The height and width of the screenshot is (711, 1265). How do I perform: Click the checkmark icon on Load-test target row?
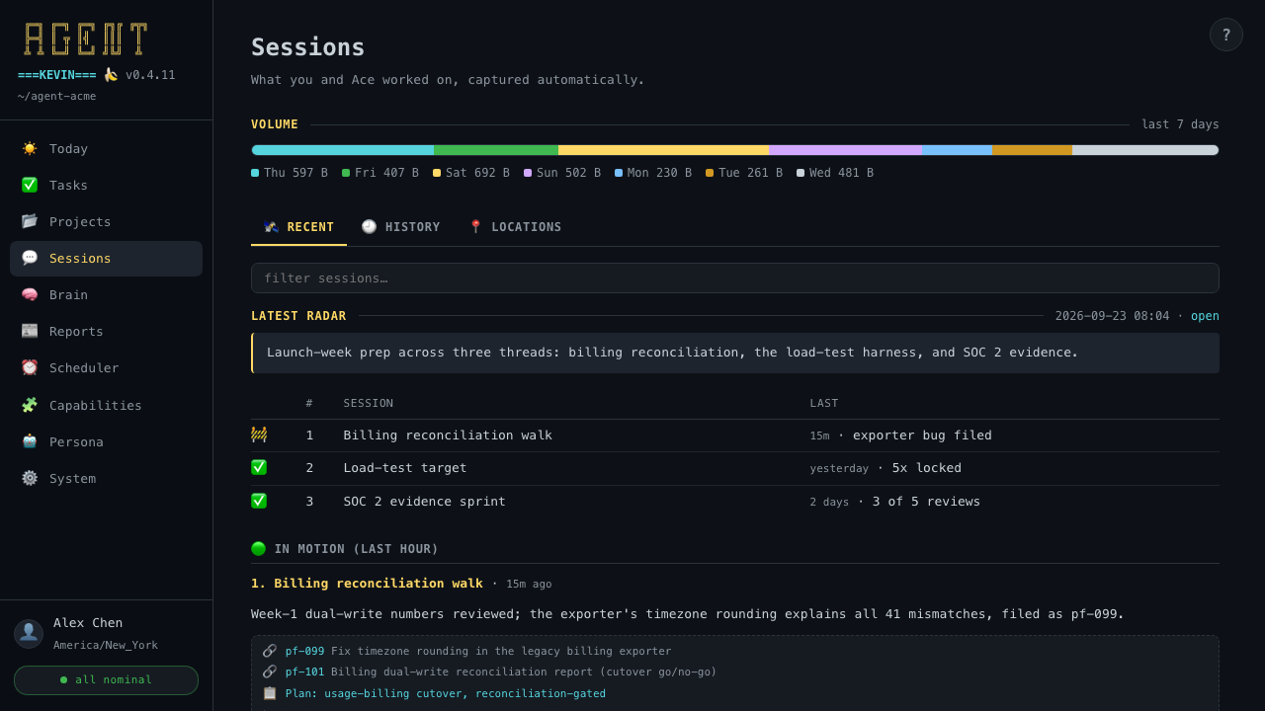click(259, 467)
